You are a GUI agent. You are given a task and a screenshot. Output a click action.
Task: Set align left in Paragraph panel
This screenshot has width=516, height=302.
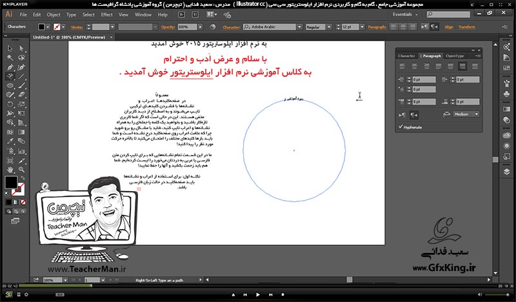point(402,66)
